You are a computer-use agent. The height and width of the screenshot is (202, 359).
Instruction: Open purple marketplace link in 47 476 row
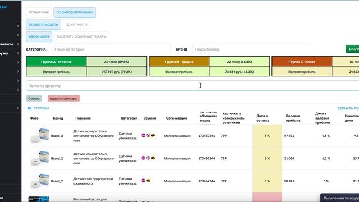pos(144,135)
